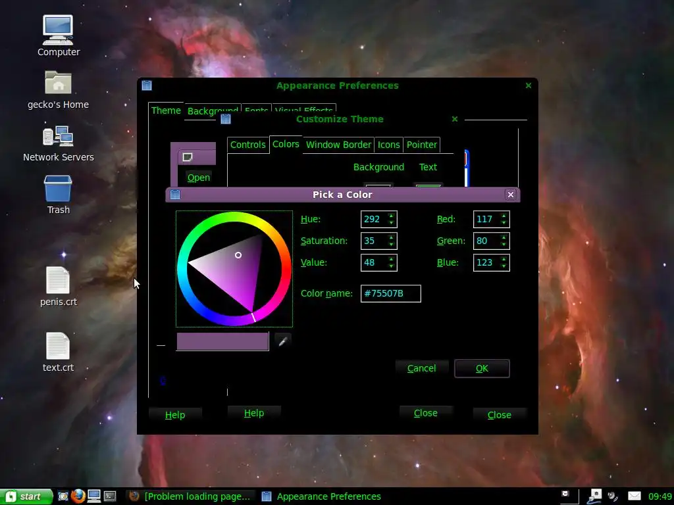Confirm the color with OK
Viewport: 674px width, 505px height.
[482, 368]
